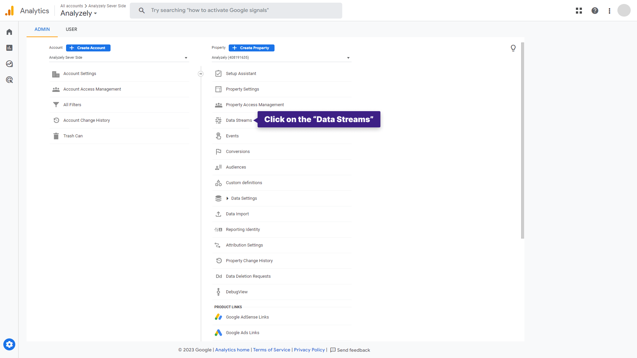This screenshot has height=358, width=637.
Task: Click the Conversions flag icon
Action: point(218,152)
